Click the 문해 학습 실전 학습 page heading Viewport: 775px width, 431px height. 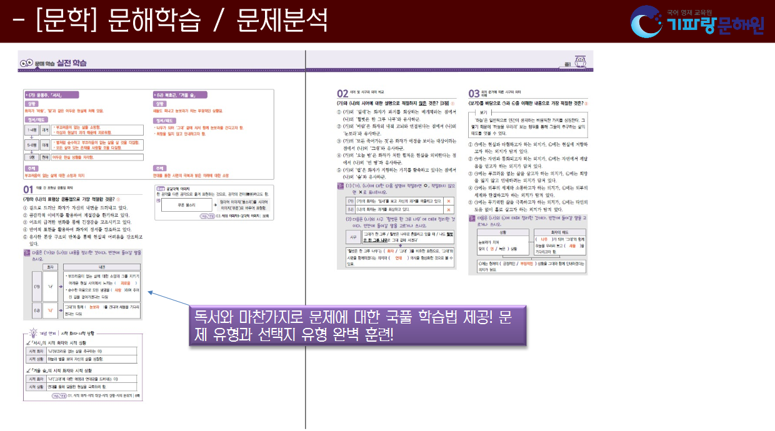[61, 63]
